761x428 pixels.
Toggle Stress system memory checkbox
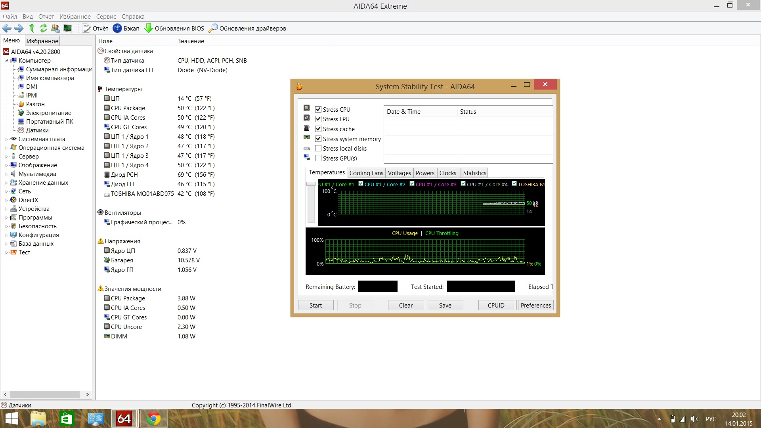pos(318,139)
